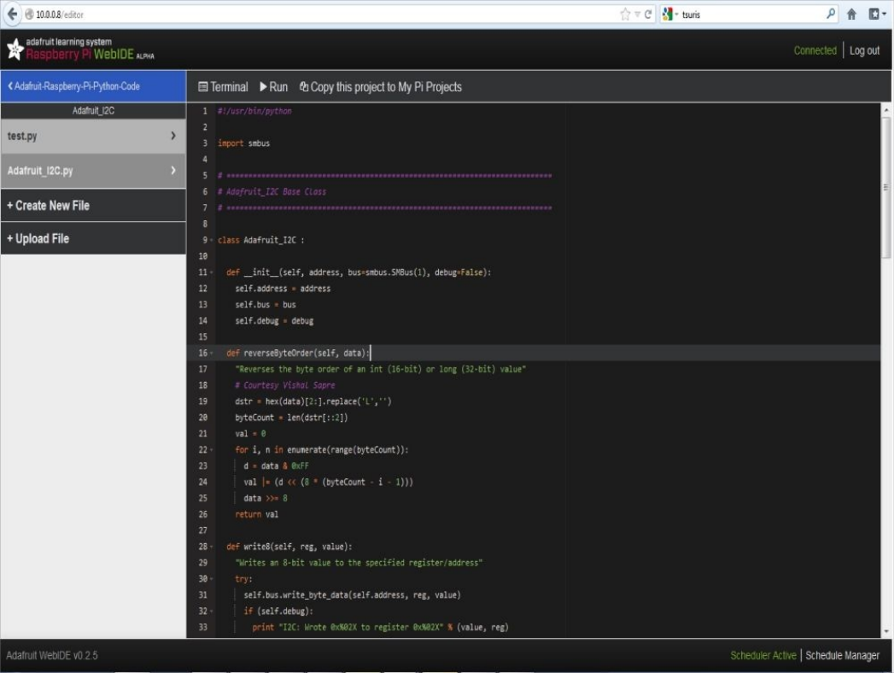Screen dimensions: 894x673
Task: Open the Terminal
Action: (x=223, y=87)
